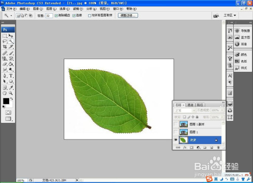This screenshot has width=253, height=183.
Task: Open the 直方图 panel
Action: click(x=242, y=37)
